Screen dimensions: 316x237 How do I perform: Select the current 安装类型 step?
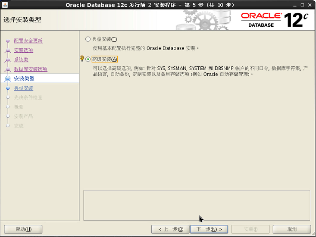[24, 78]
